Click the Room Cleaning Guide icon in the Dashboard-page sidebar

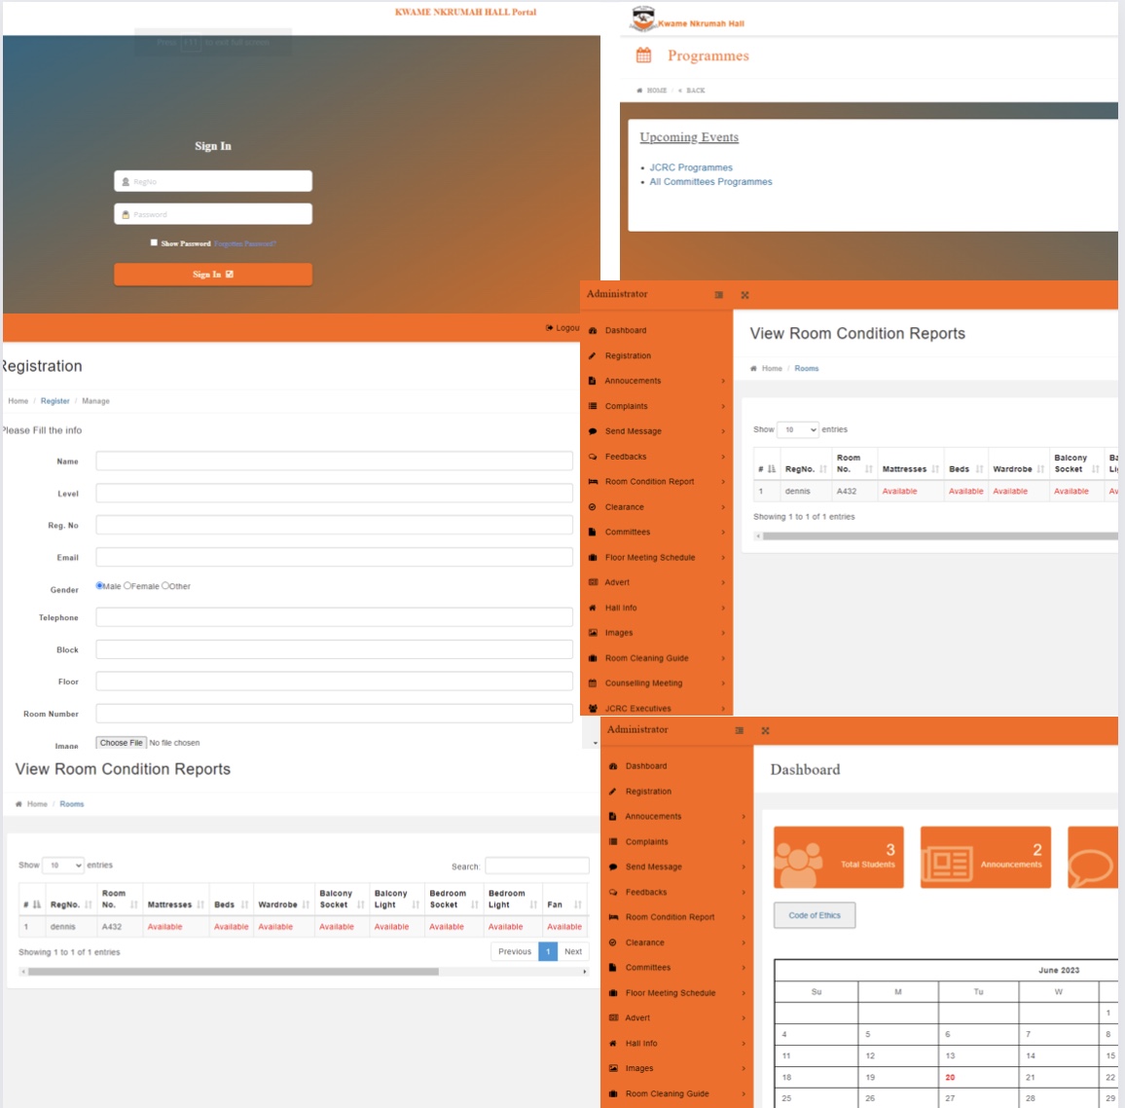tap(613, 1093)
